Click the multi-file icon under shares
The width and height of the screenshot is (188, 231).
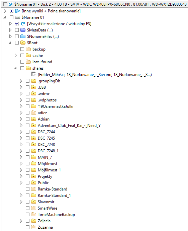coord(34,74)
